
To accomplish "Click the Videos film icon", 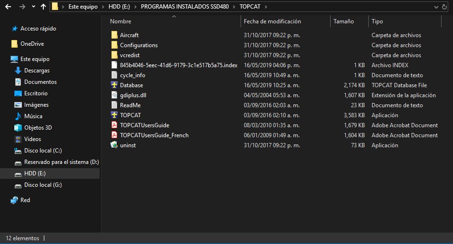I will pos(18,139).
